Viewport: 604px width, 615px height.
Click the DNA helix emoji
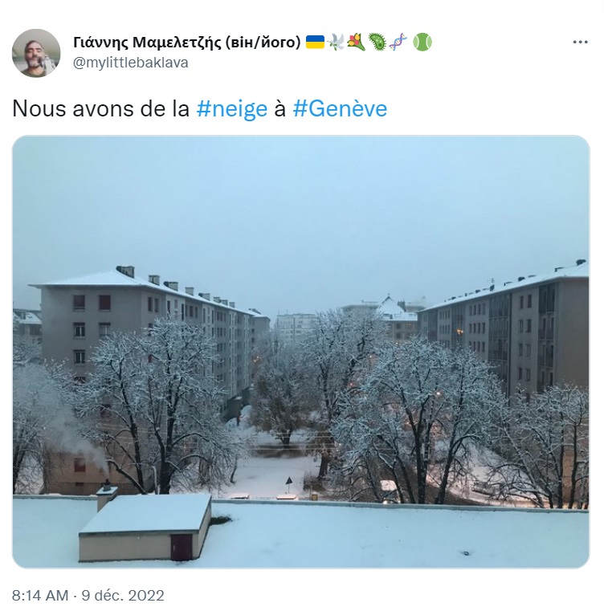click(398, 42)
